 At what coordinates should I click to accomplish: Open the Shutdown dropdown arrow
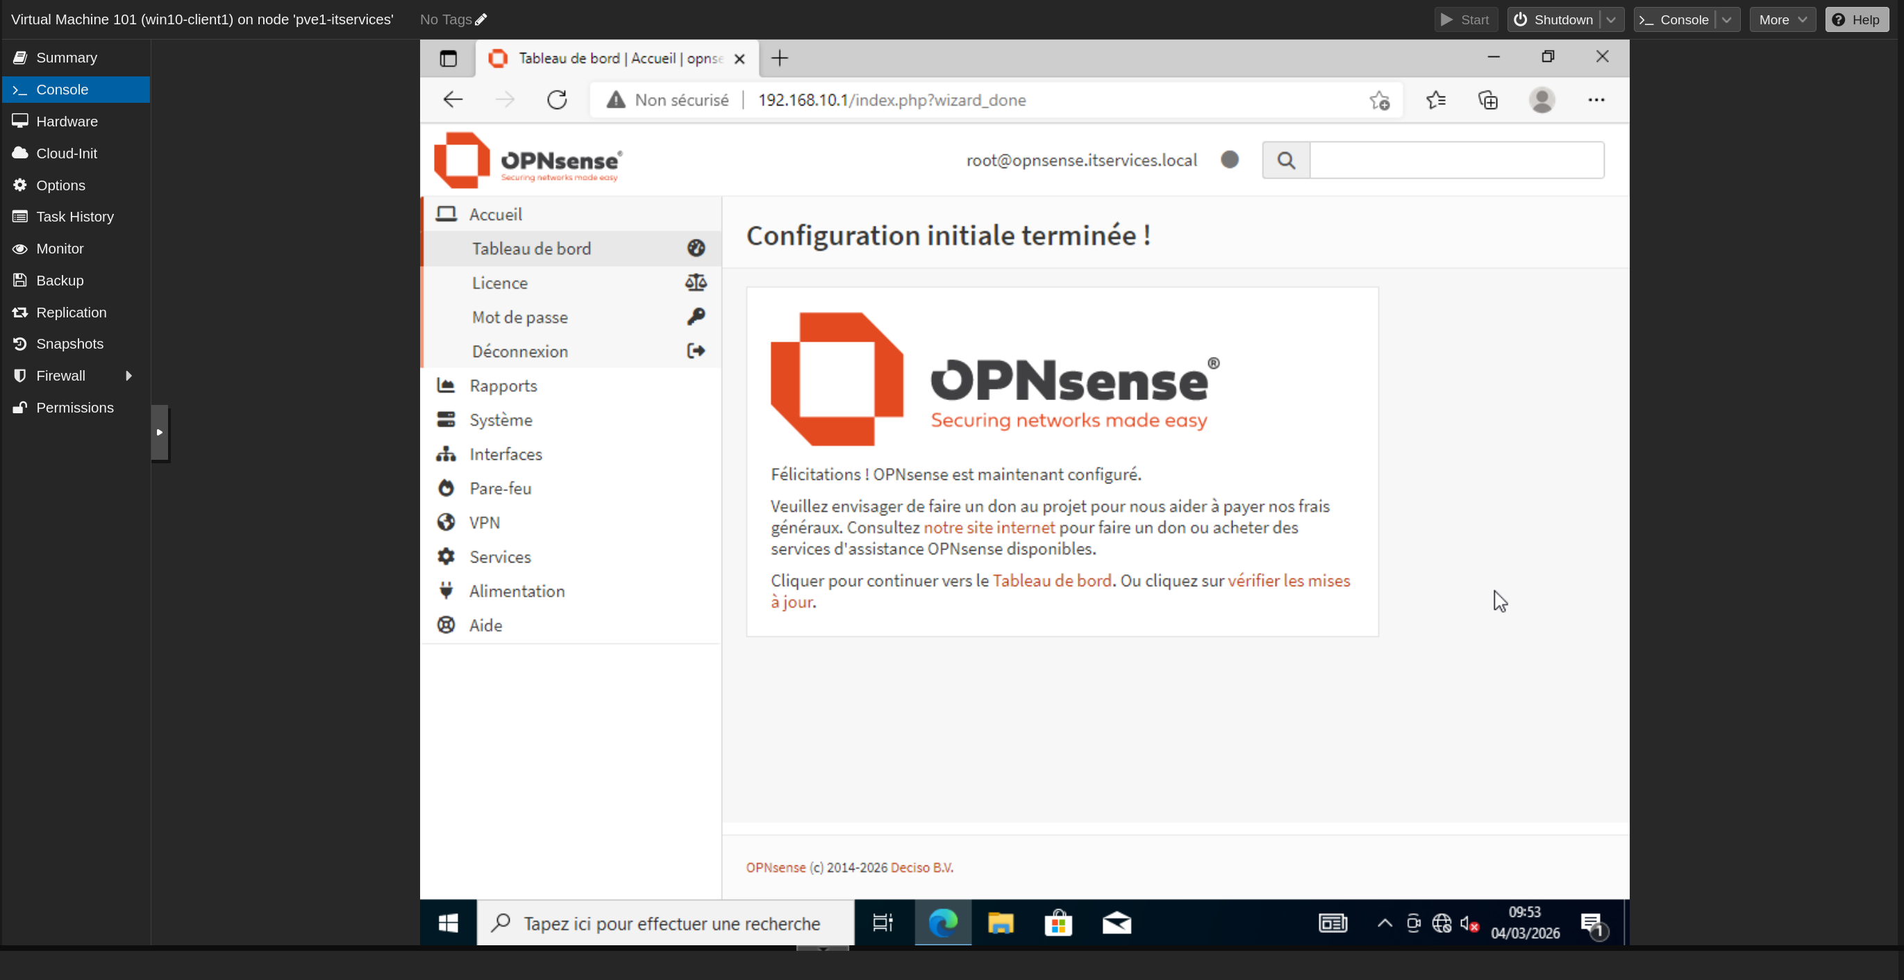click(x=1611, y=20)
